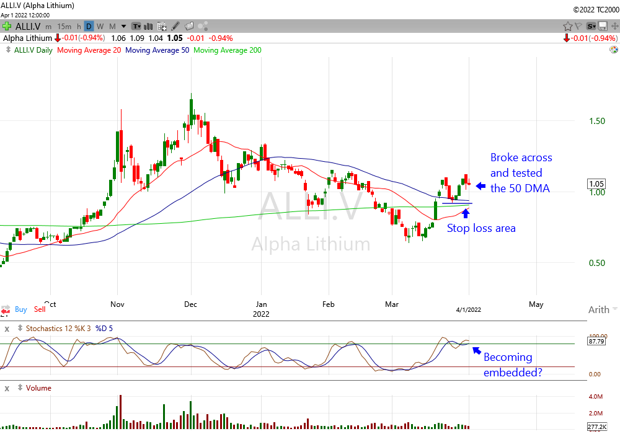Click the Volume indicator label
Image resolution: width=620 pixels, height=434 pixels.
(38, 388)
